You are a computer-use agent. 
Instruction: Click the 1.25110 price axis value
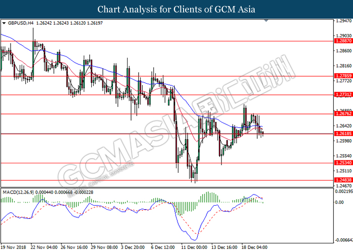[x=343, y=171]
